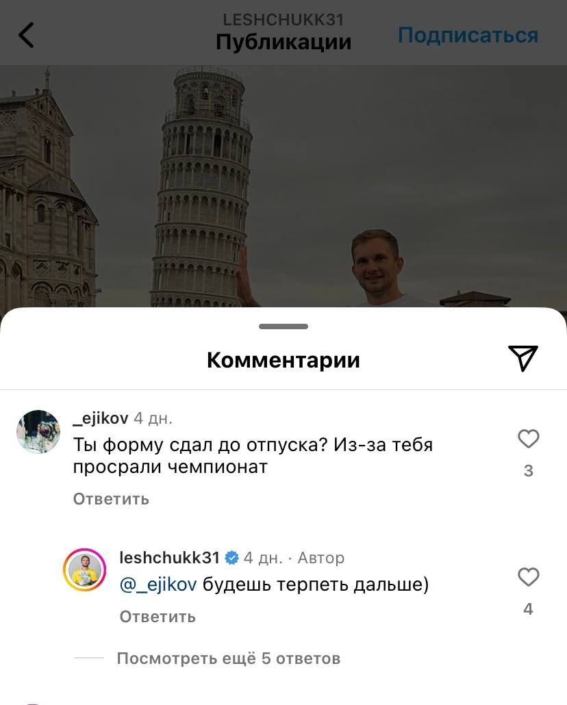Tap the Подписаться follow button
The image size is (567, 705).
468,35
